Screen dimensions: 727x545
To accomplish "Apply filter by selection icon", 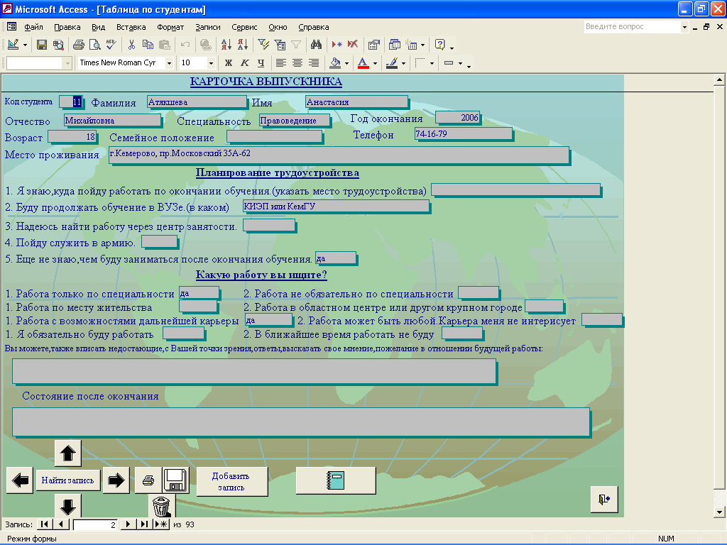I will click(x=263, y=45).
